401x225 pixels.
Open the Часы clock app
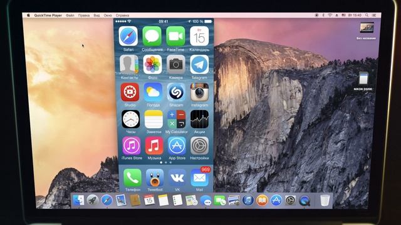coord(131,119)
